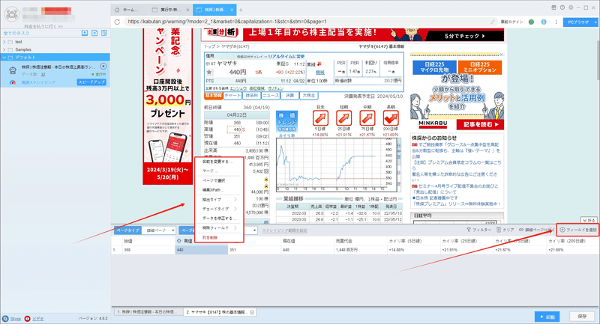This screenshot has width=600, height=324.
Task: Click the blue user icon in the address toolbar
Action: coord(544,22)
